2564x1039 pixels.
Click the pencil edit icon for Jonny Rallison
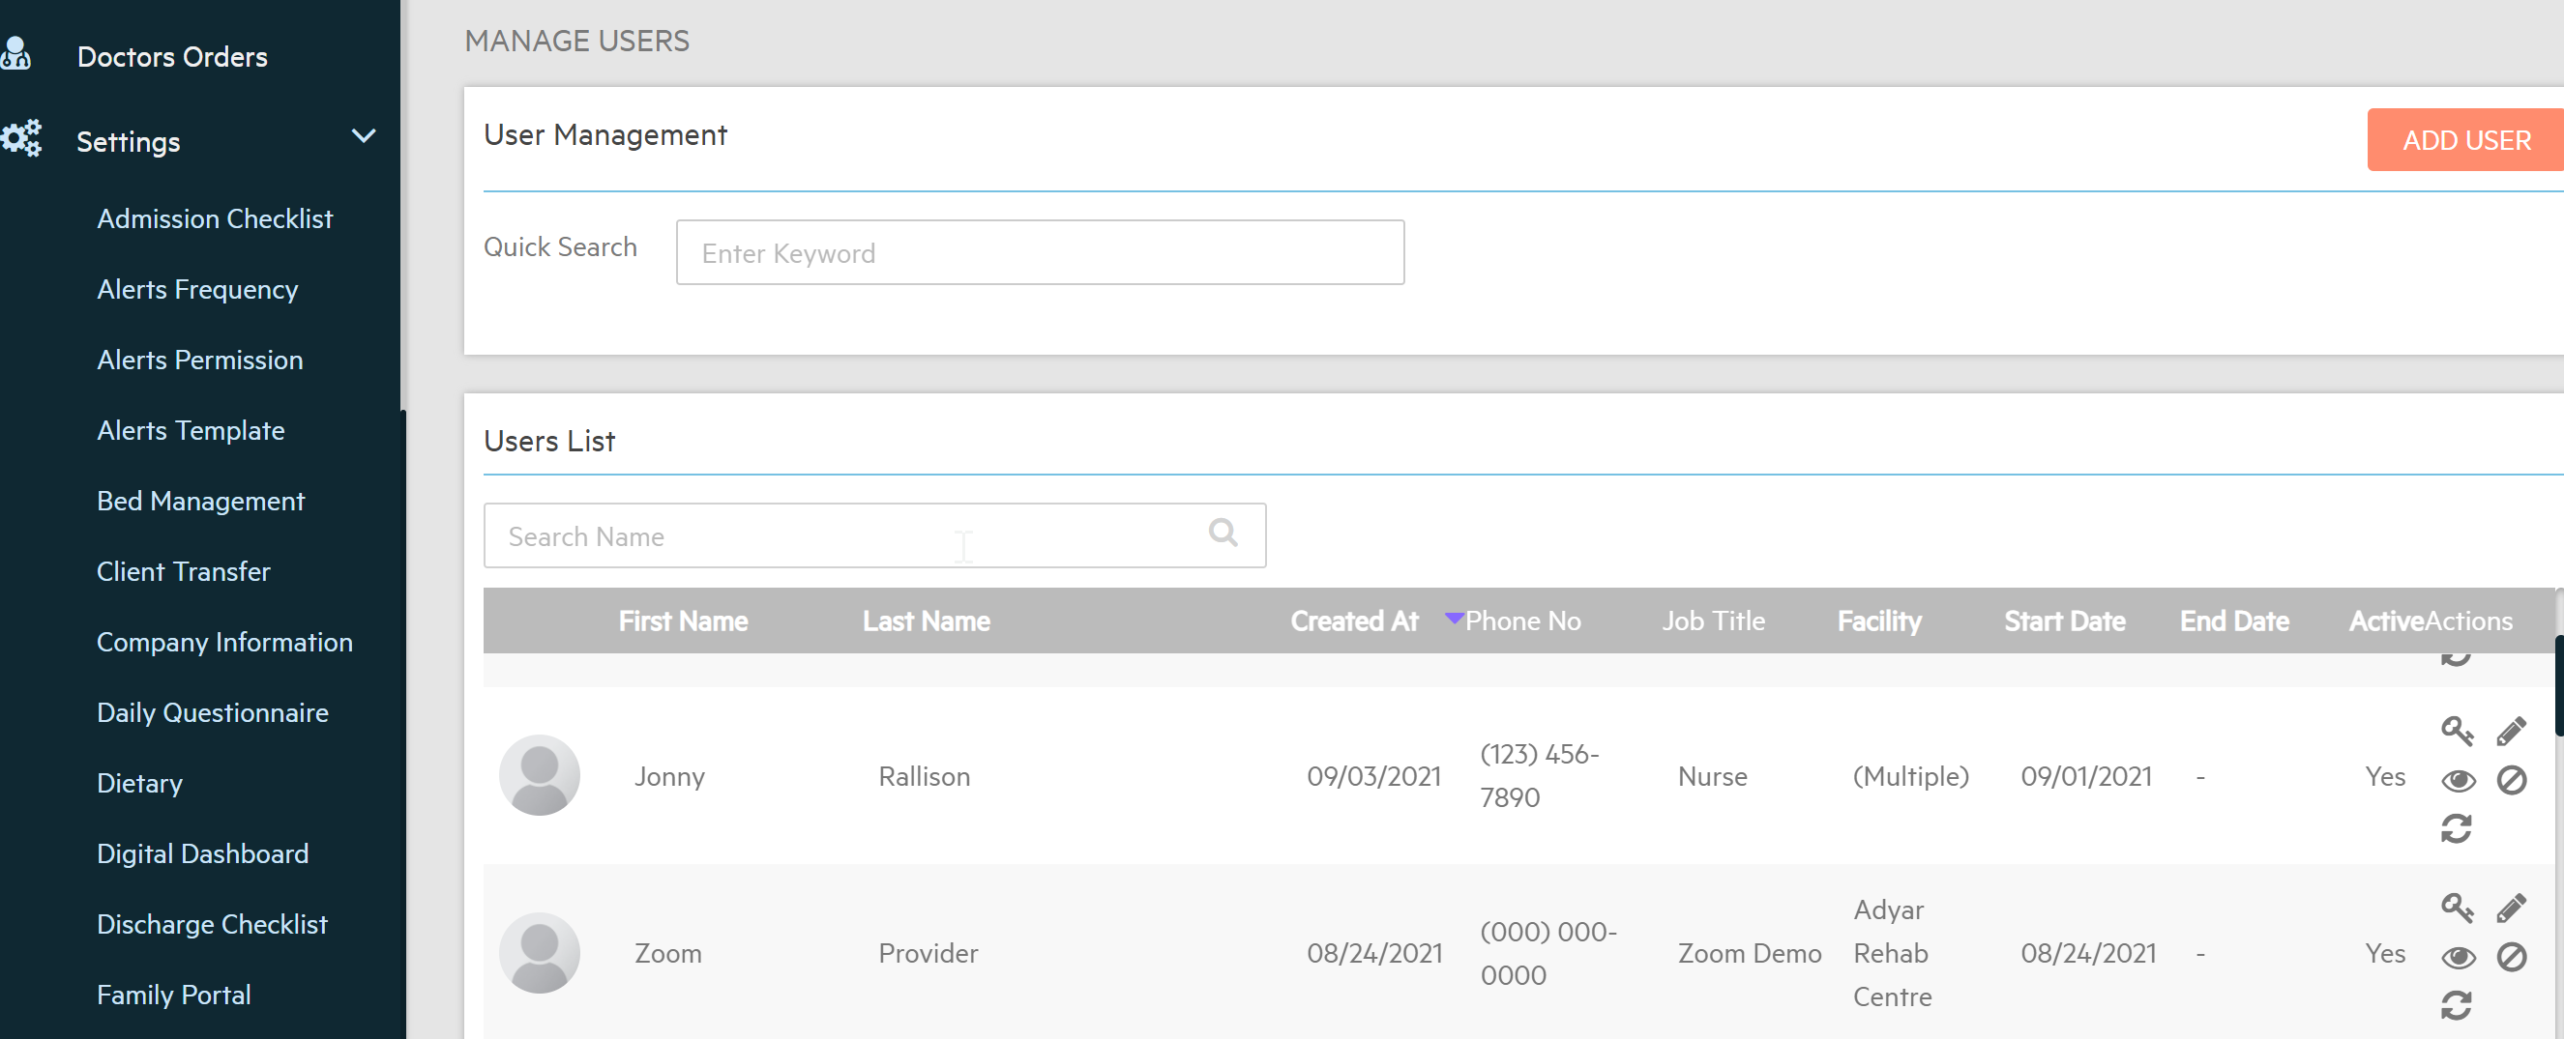2510,731
